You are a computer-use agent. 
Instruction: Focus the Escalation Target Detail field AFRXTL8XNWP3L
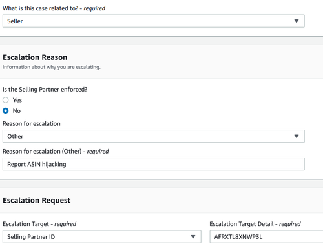click(266, 237)
